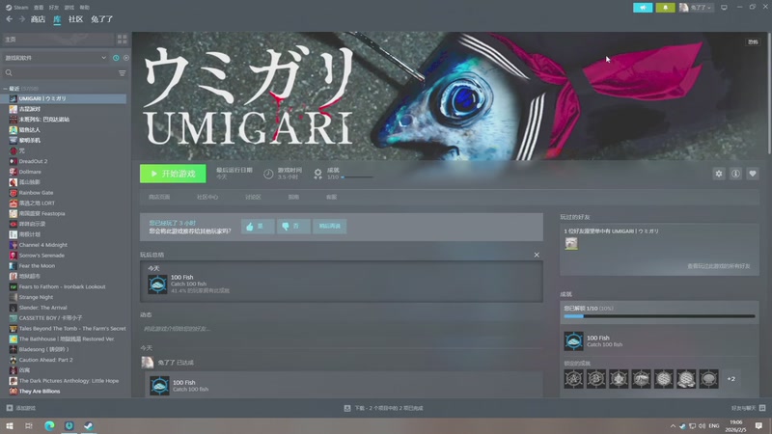
Task: Click 100 Fish icon in post-game summary
Action: [x=157, y=285]
